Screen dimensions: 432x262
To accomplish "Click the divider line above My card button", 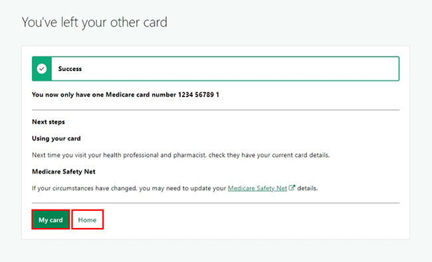I will (x=216, y=203).
